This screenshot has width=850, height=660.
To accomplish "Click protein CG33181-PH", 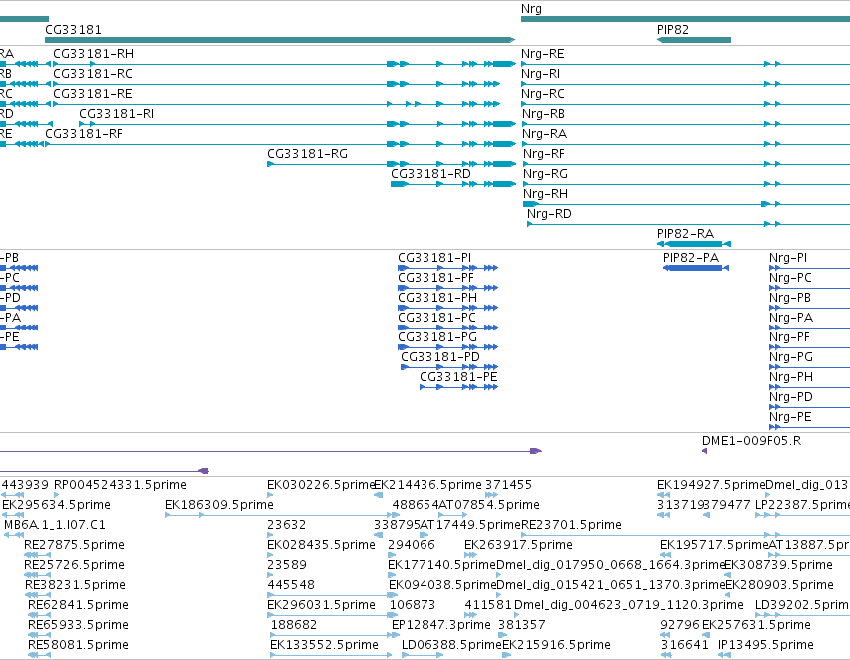I will click(437, 298).
